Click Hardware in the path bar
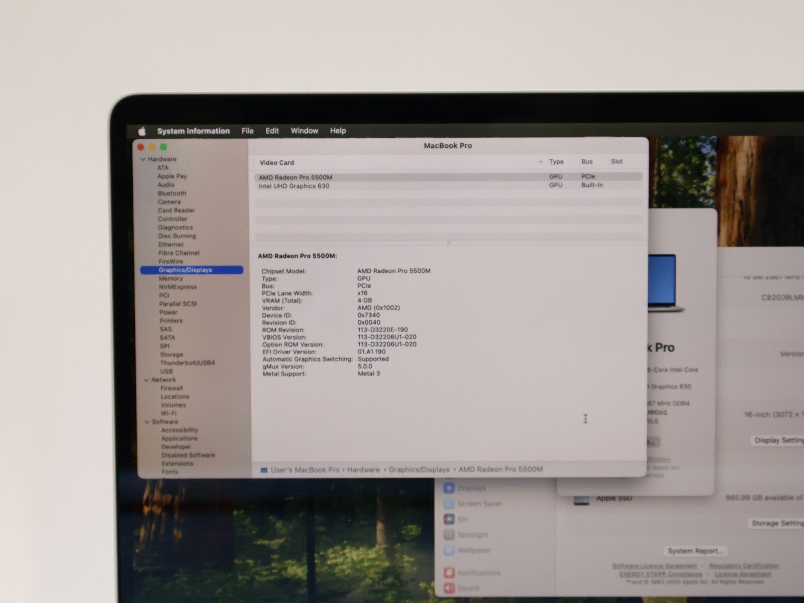This screenshot has height=603, width=804. click(x=363, y=470)
